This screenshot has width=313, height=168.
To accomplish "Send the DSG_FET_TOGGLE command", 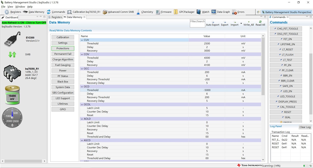I will click(286, 34).
